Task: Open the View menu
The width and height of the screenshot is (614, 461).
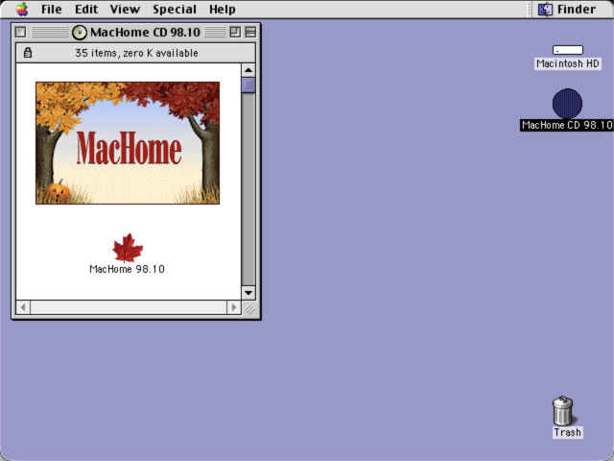Action: tap(125, 9)
